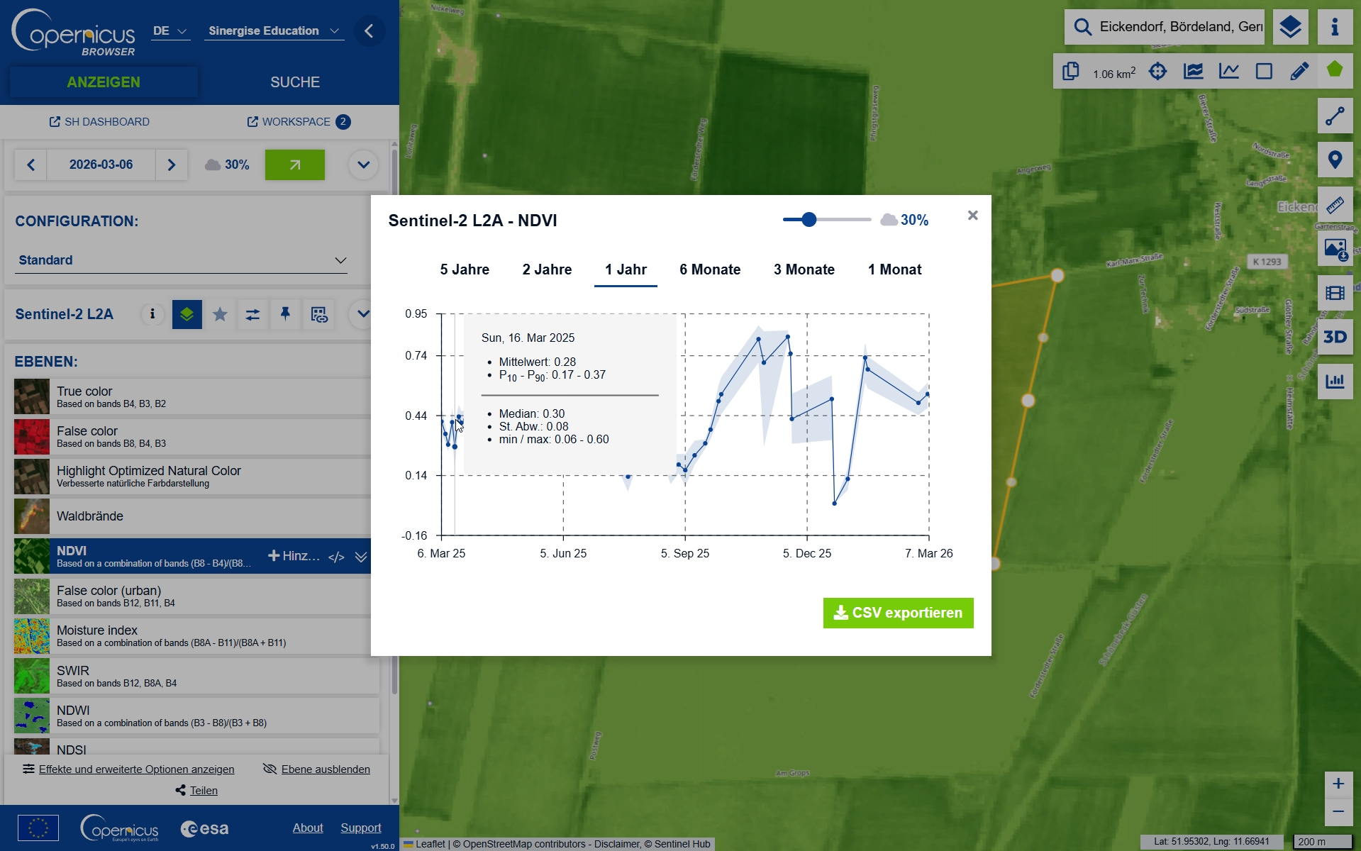
Task: Toggle Ebene ausblenden visibility
Action: [x=316, y=769]
